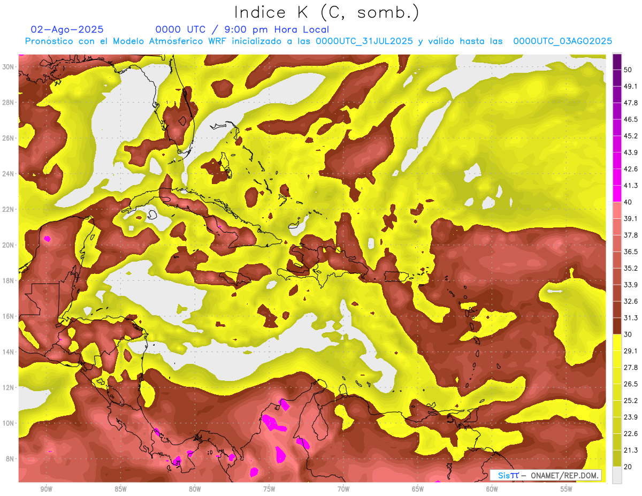642x496 pixels.
Task: Click the longitude label '55W'
Action: click(x=567, y=489)
